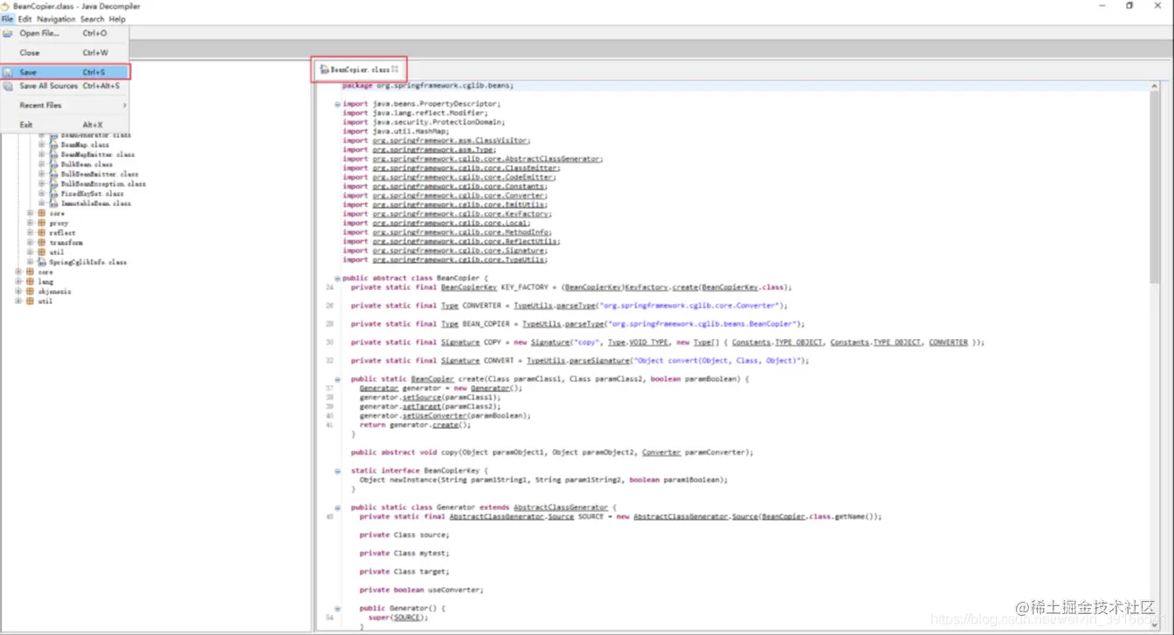Click the objenesis package icon
This screenshot has width=1174, height=635.
tap(30, 291)
